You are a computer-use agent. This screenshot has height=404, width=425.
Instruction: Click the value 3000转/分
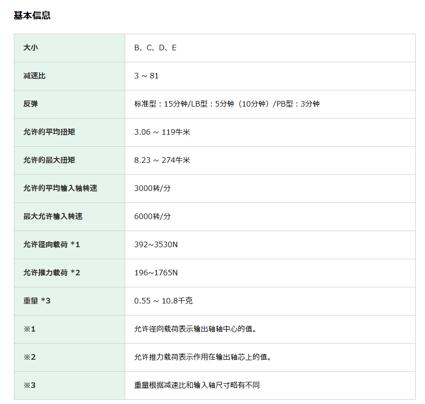click(x=152, y=188)
